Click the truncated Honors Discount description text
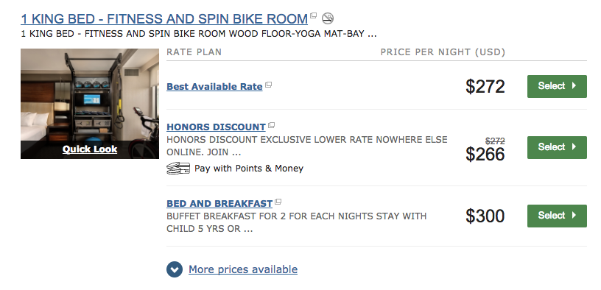The width and height of the screenshot is (601, 290). 307,146
